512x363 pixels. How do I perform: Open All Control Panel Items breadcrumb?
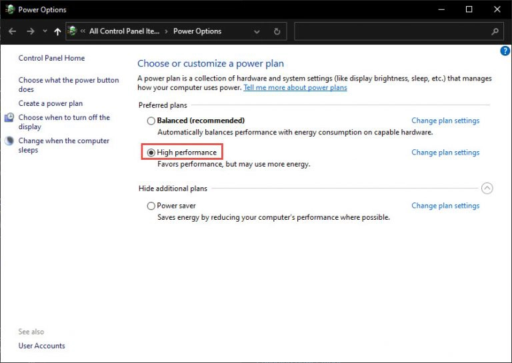124,31
